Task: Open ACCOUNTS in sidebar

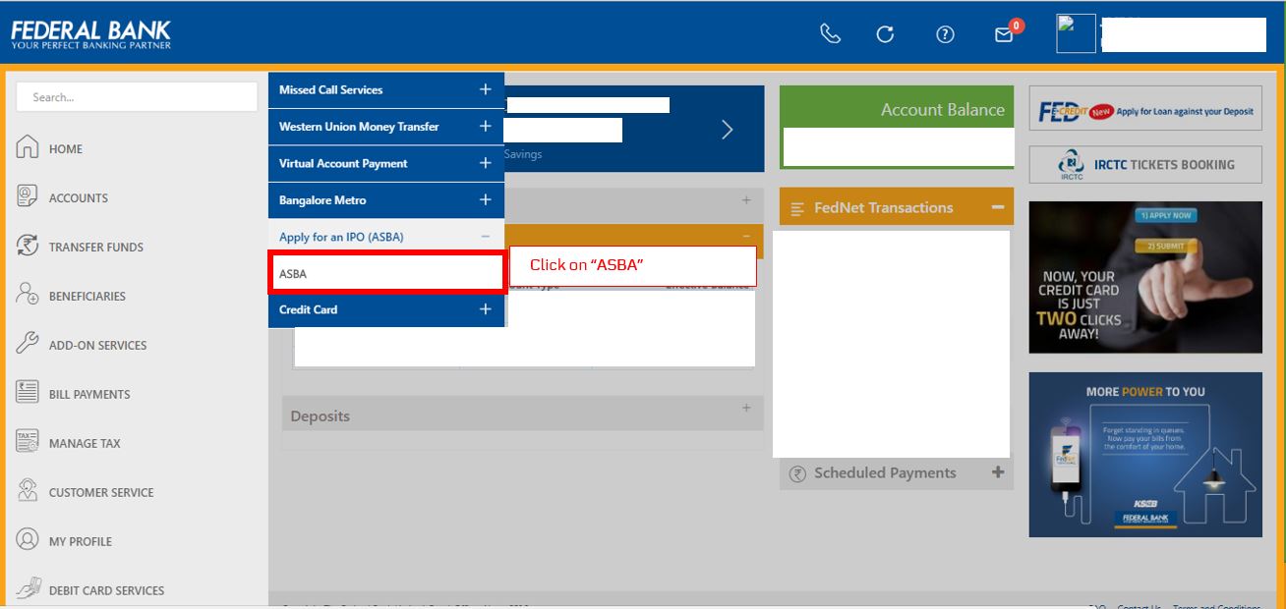Action: tap(79, 198)
